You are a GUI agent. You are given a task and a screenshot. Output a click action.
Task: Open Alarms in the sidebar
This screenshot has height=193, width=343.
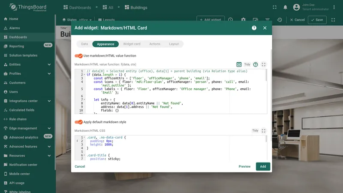click(27, 28)
